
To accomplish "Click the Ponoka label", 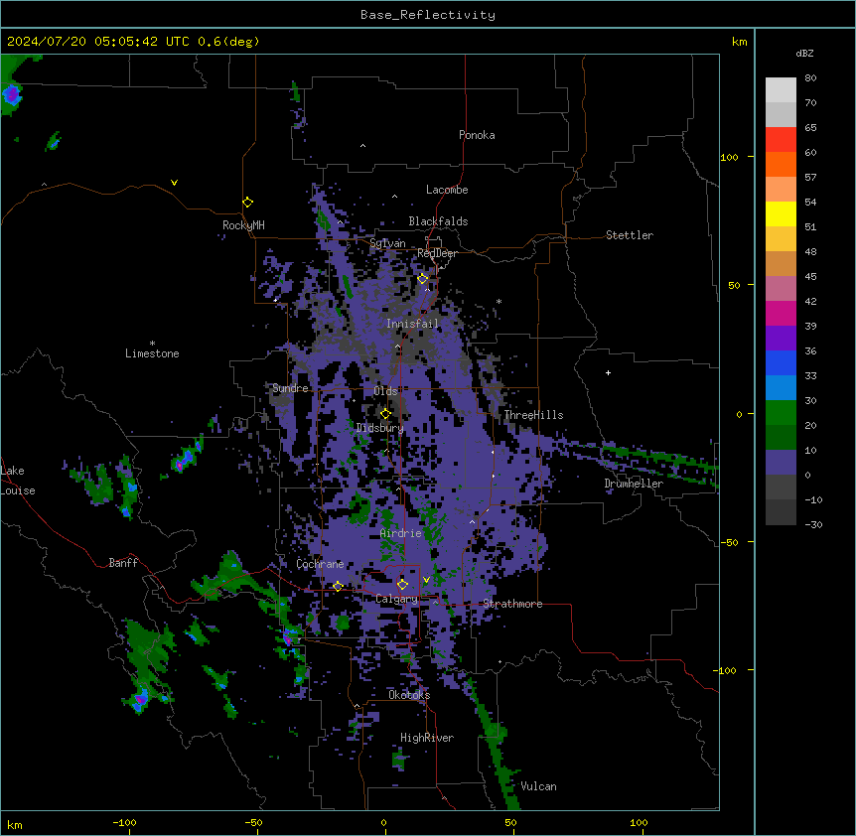I will click(477, 135).
